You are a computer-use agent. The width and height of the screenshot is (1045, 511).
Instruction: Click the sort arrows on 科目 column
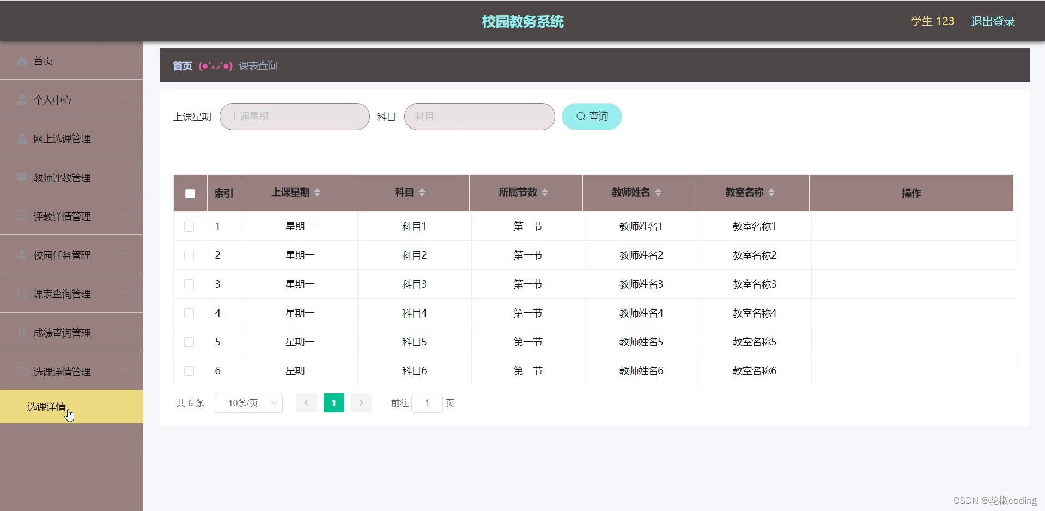[422, 192]
